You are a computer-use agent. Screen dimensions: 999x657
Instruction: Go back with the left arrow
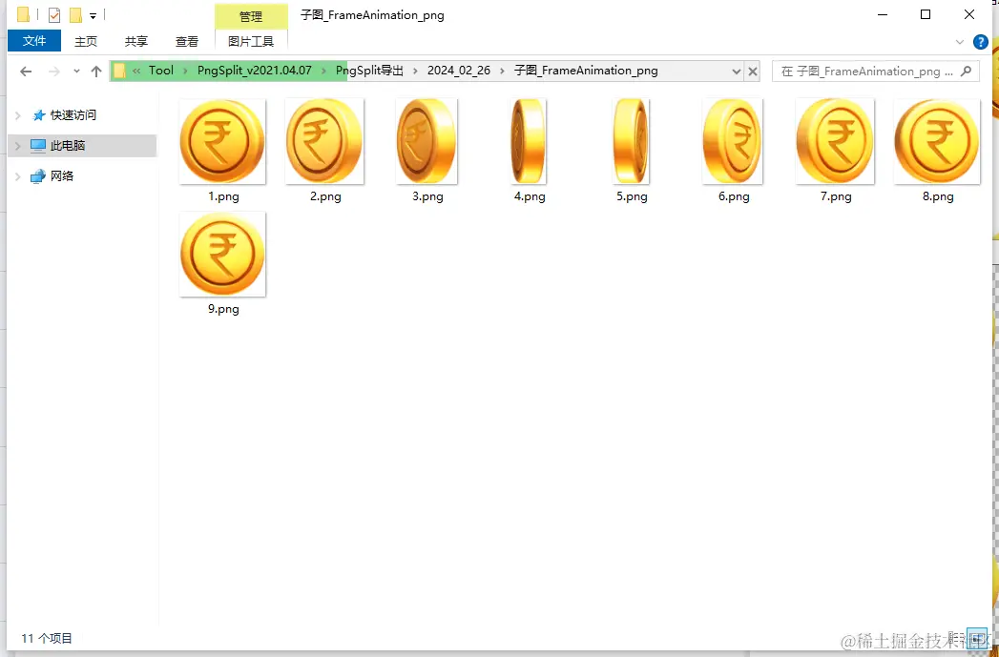click(x=26, y=72)
